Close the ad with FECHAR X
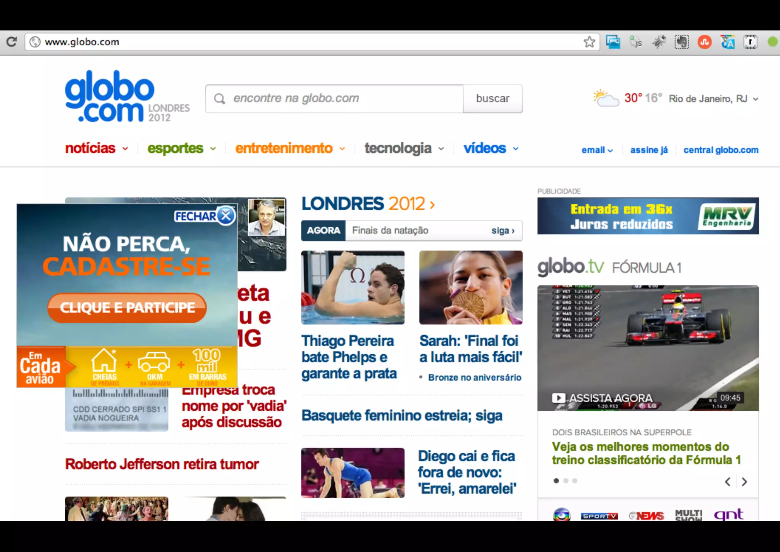The width and height of the screenshot is (780, 552). click(x=226, y=216)
